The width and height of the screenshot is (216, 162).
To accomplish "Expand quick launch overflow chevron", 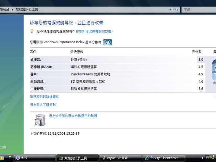I will [x=10, y=157].
